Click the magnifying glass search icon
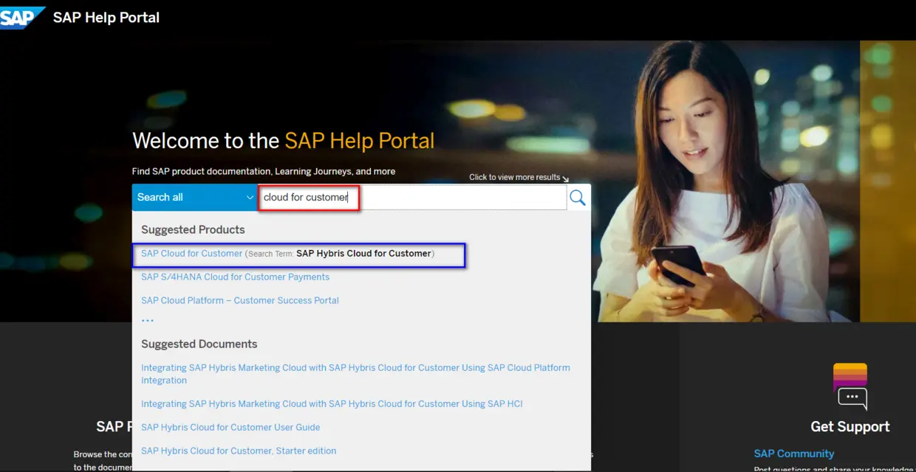The height and width of the screenshot is (472, 916). point(578,198)
